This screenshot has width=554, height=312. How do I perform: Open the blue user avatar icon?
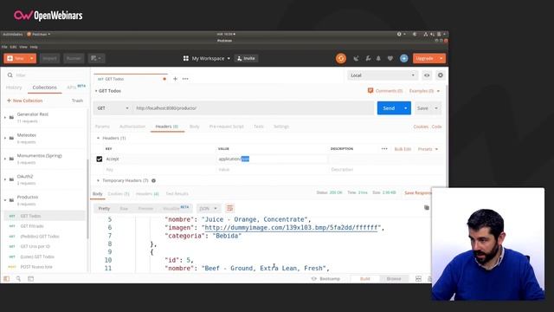coord(404,58)
